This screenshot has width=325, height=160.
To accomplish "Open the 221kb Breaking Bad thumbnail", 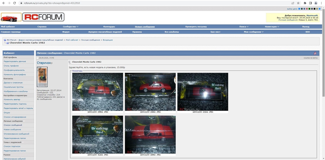I will (203, 92).
